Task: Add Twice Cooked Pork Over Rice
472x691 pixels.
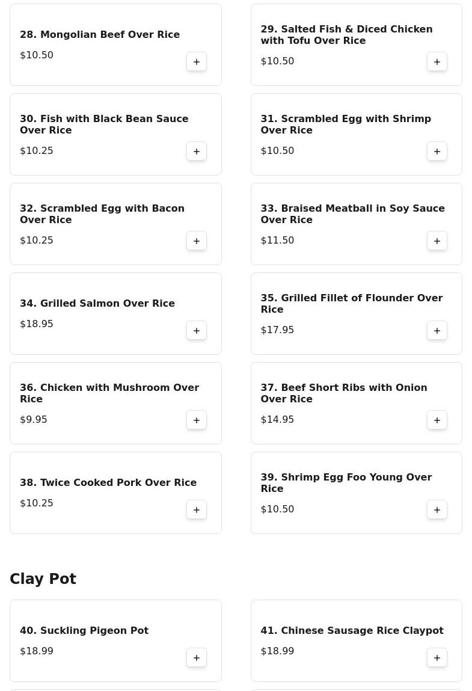Action: point(197,510)
